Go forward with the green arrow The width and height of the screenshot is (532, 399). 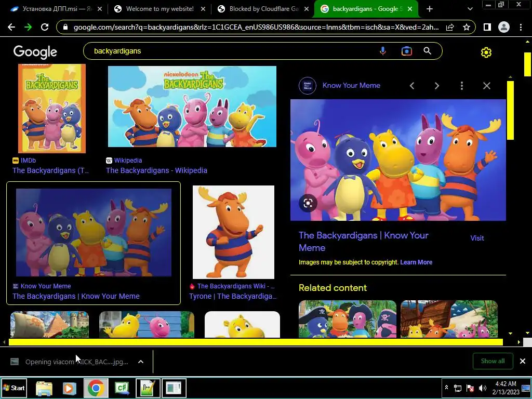28,27
